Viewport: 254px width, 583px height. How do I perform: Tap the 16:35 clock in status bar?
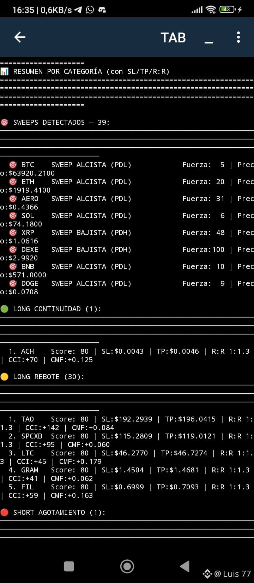tap(23, 10)
